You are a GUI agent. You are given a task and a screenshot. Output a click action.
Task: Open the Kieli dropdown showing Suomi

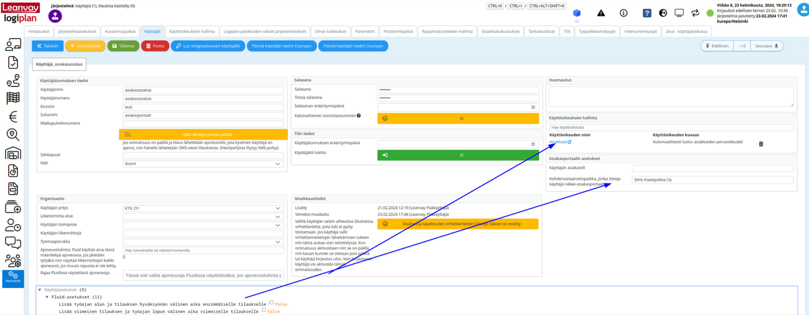(203, 164)
